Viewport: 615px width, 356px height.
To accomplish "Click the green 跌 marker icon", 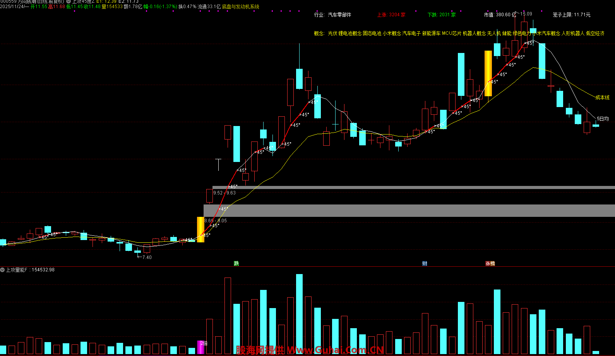I will point(236,264).
